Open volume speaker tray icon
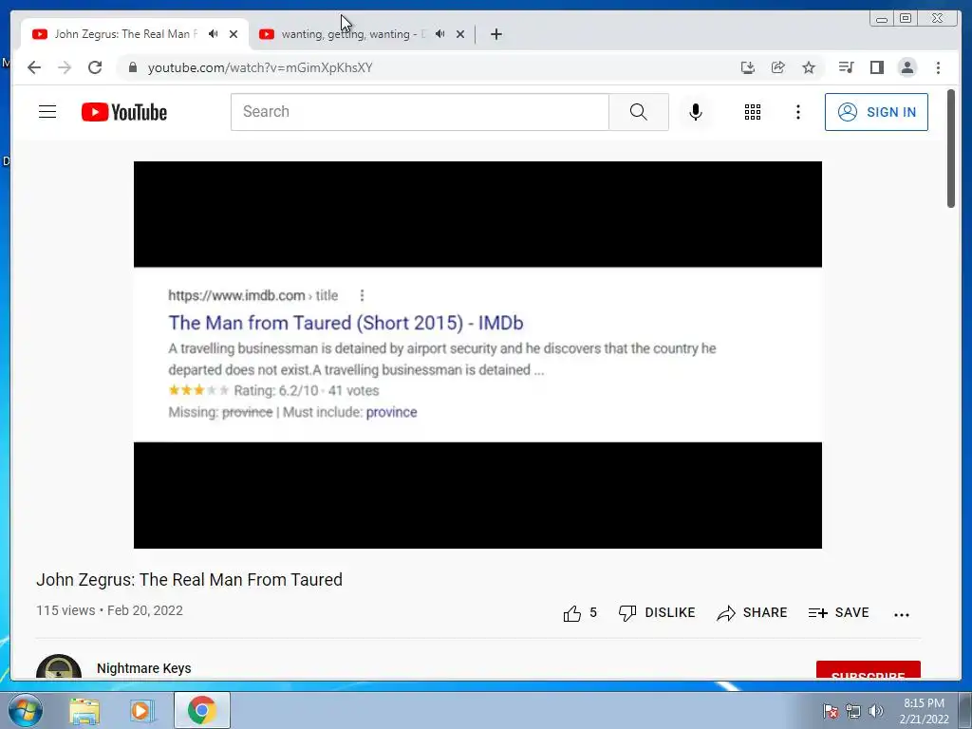This screenshot has width=972, height=729. [875, 711]
